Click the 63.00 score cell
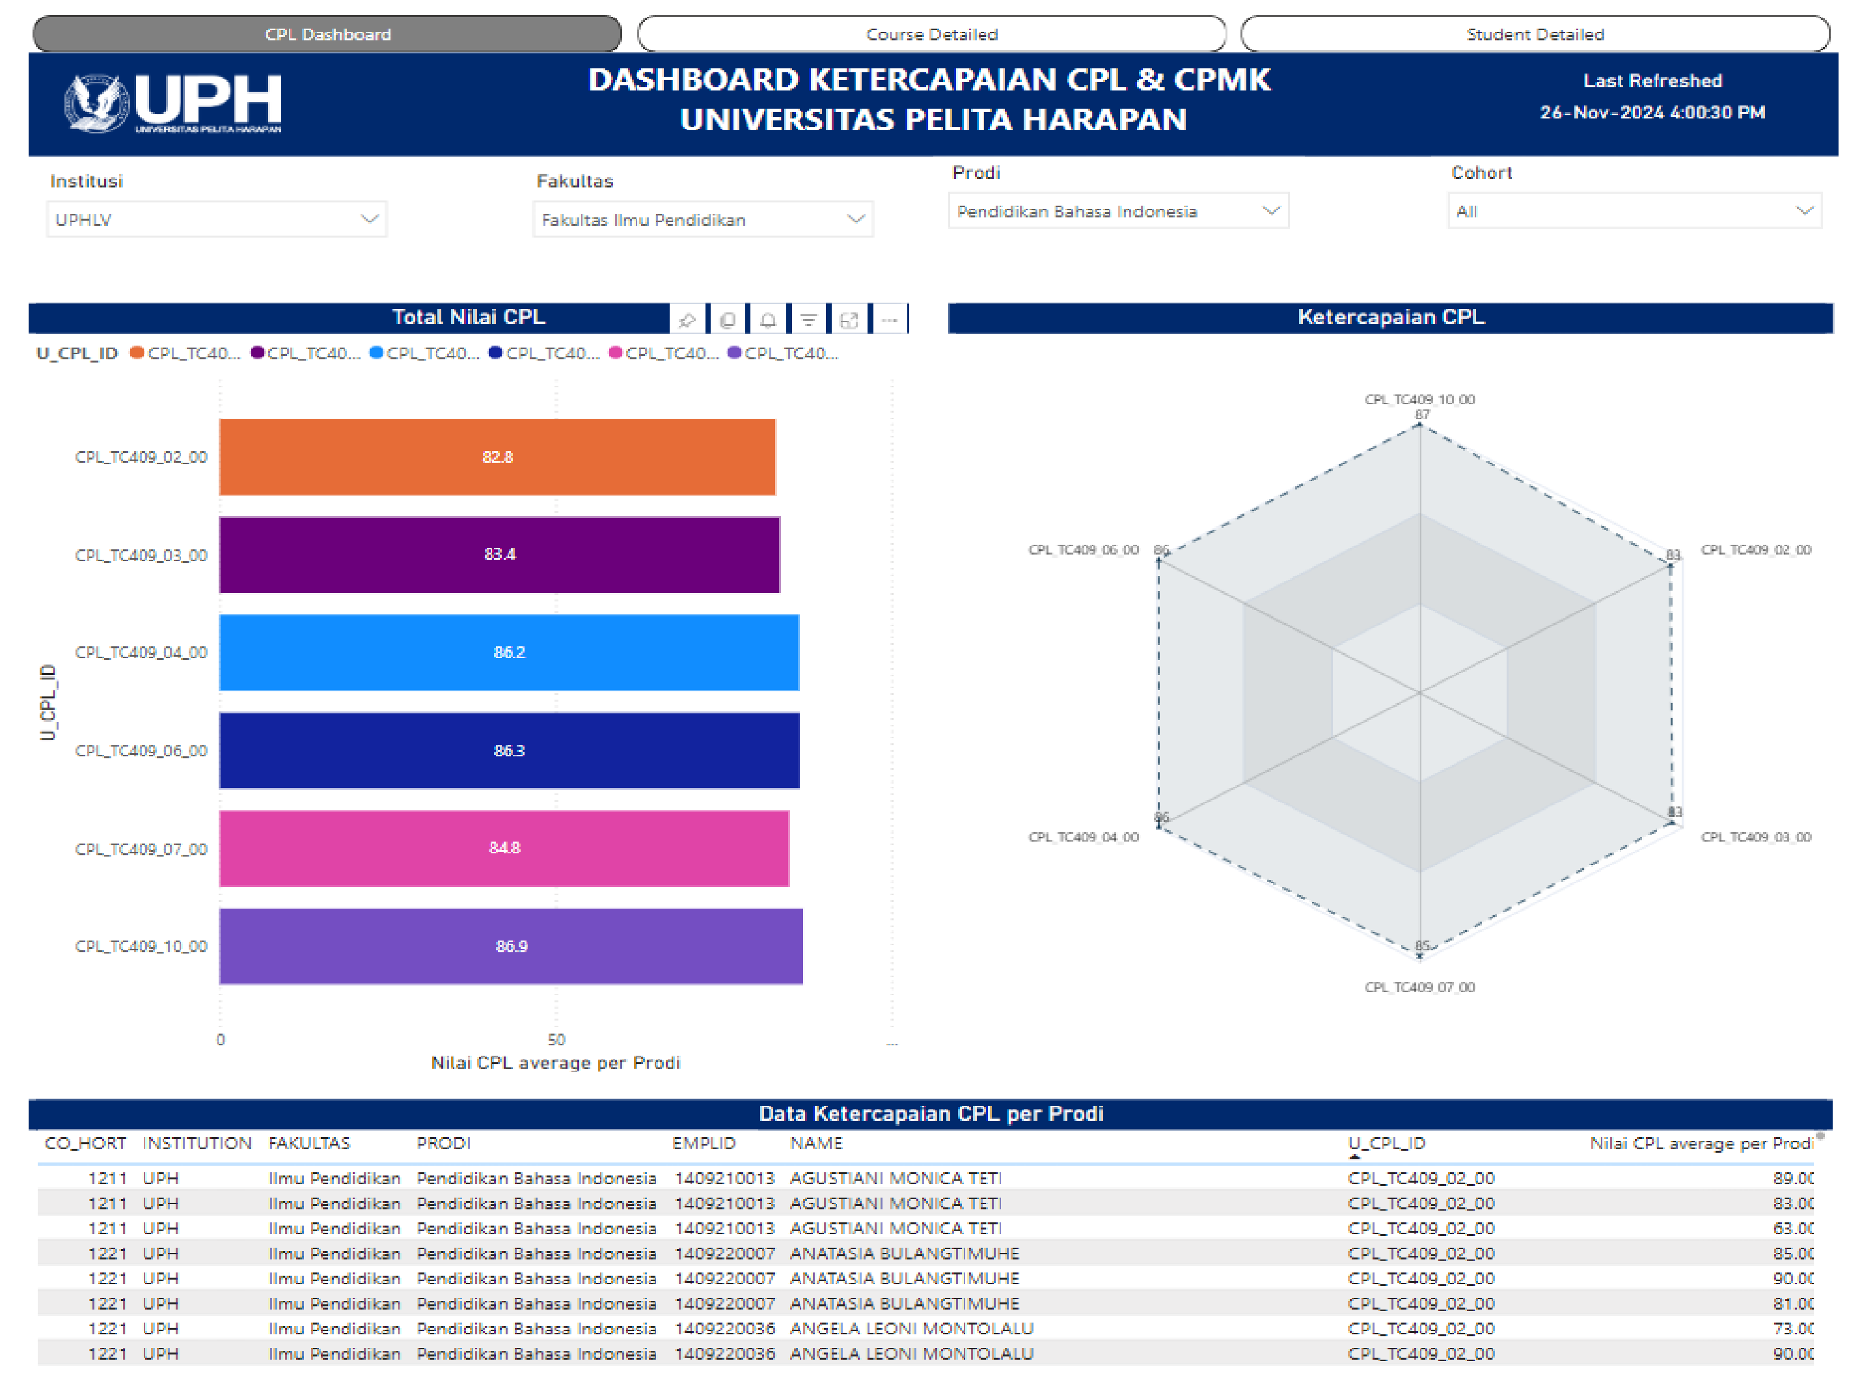 tap(1794, 1230)
